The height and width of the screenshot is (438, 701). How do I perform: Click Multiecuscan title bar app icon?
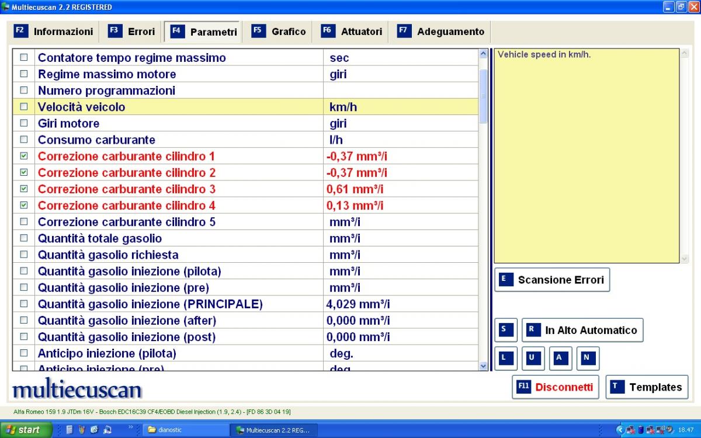point(6,7)
